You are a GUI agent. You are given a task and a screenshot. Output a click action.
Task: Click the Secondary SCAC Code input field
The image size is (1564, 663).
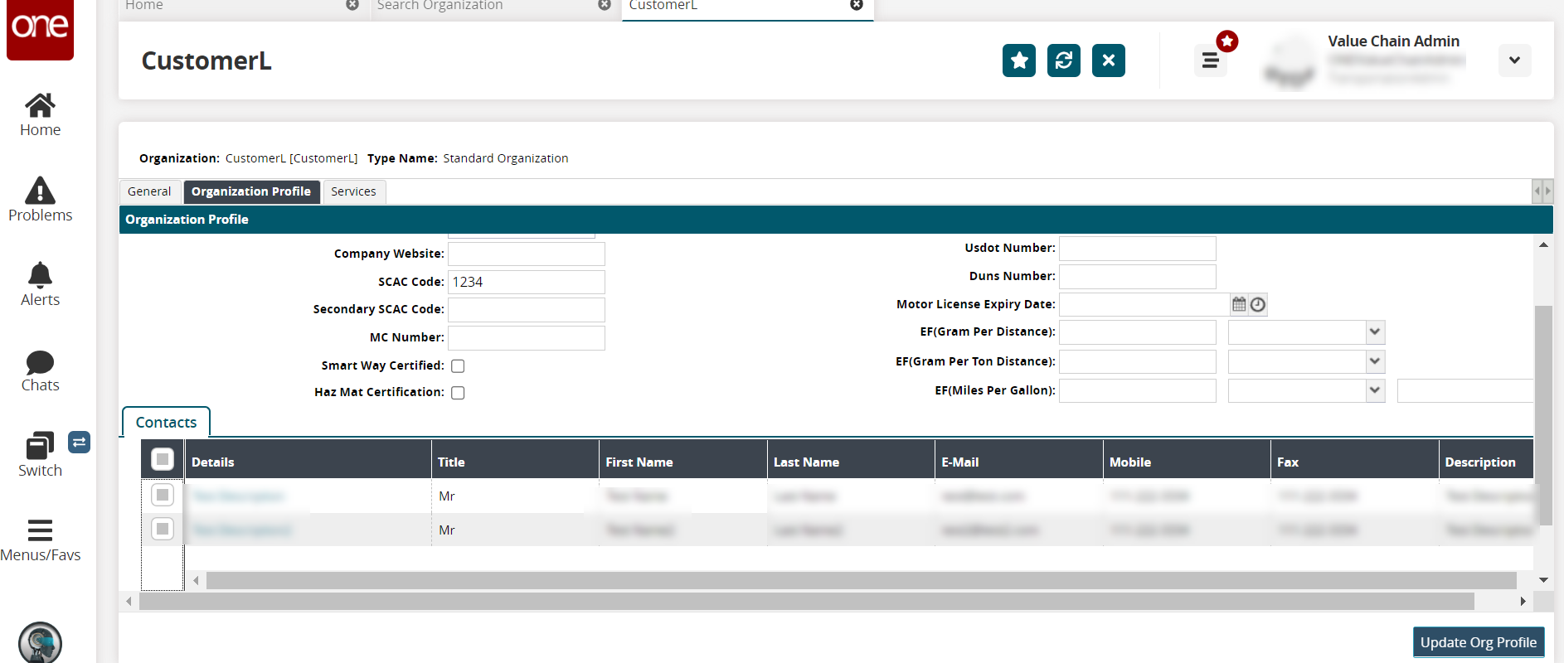pos(527,310)
